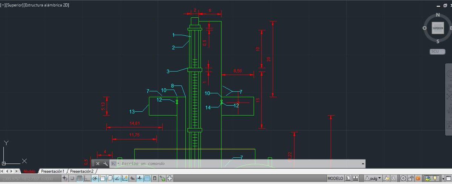452x184 pixels.
Task: Open command line customize wrench icon
Action: click(105, 164)
